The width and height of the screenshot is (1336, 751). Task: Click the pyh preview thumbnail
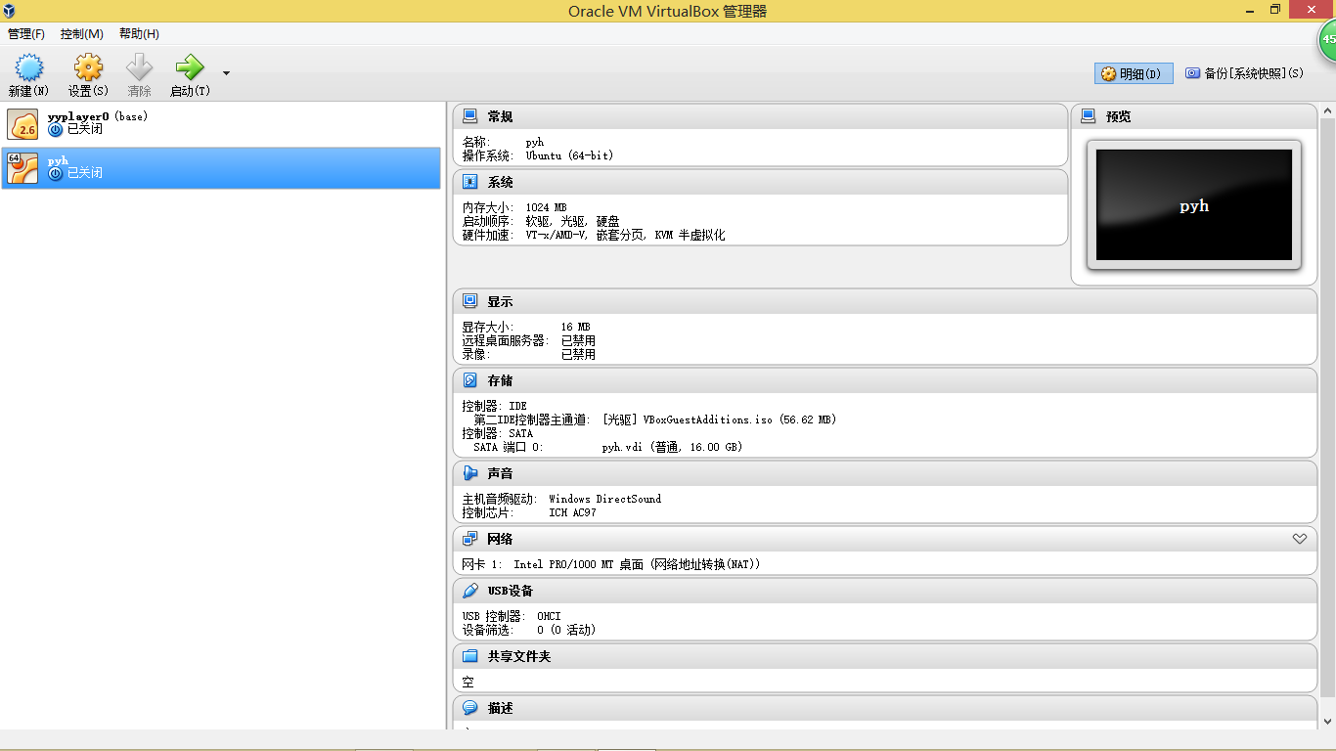click(1194, 205)
